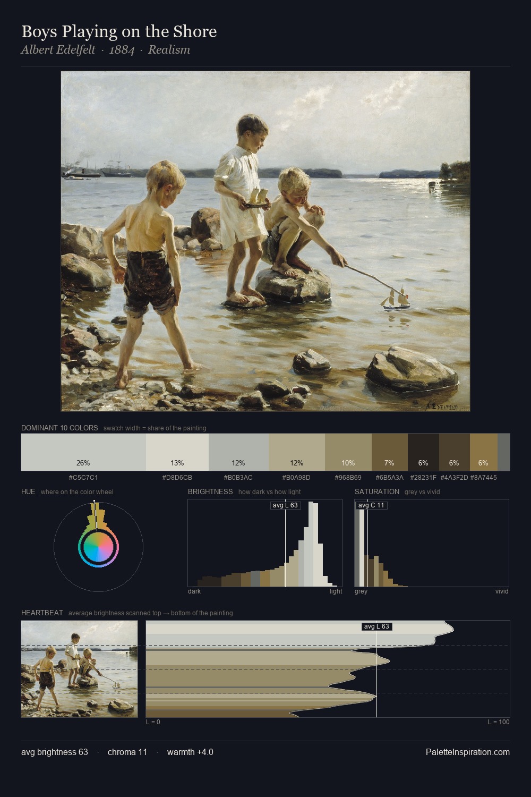Image resolution: width=531 pixels, height=797 pixels.
Task: Click the "warmth +4.0" footer stat
Action: pyautogui.click(x=190, y=752)
